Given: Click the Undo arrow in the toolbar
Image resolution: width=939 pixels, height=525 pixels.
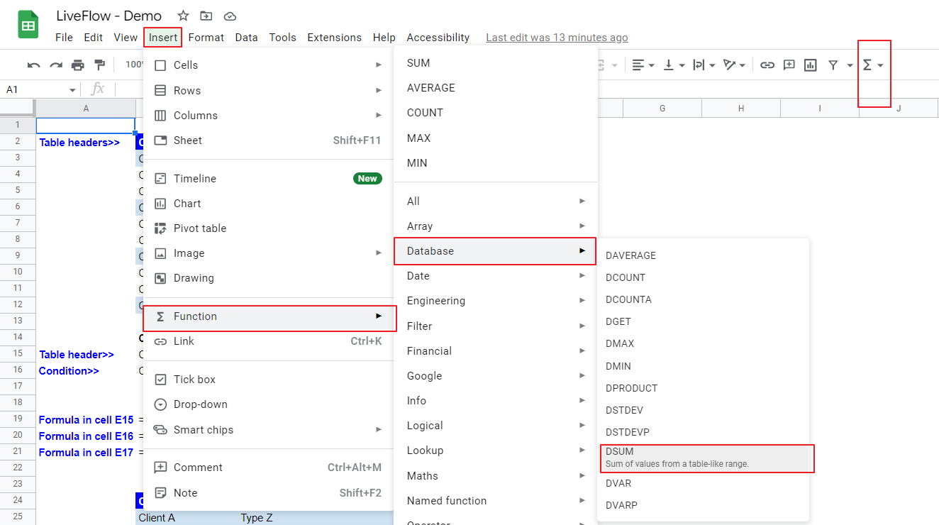Looking at the screenshot, I should click(x=33, y=65).
